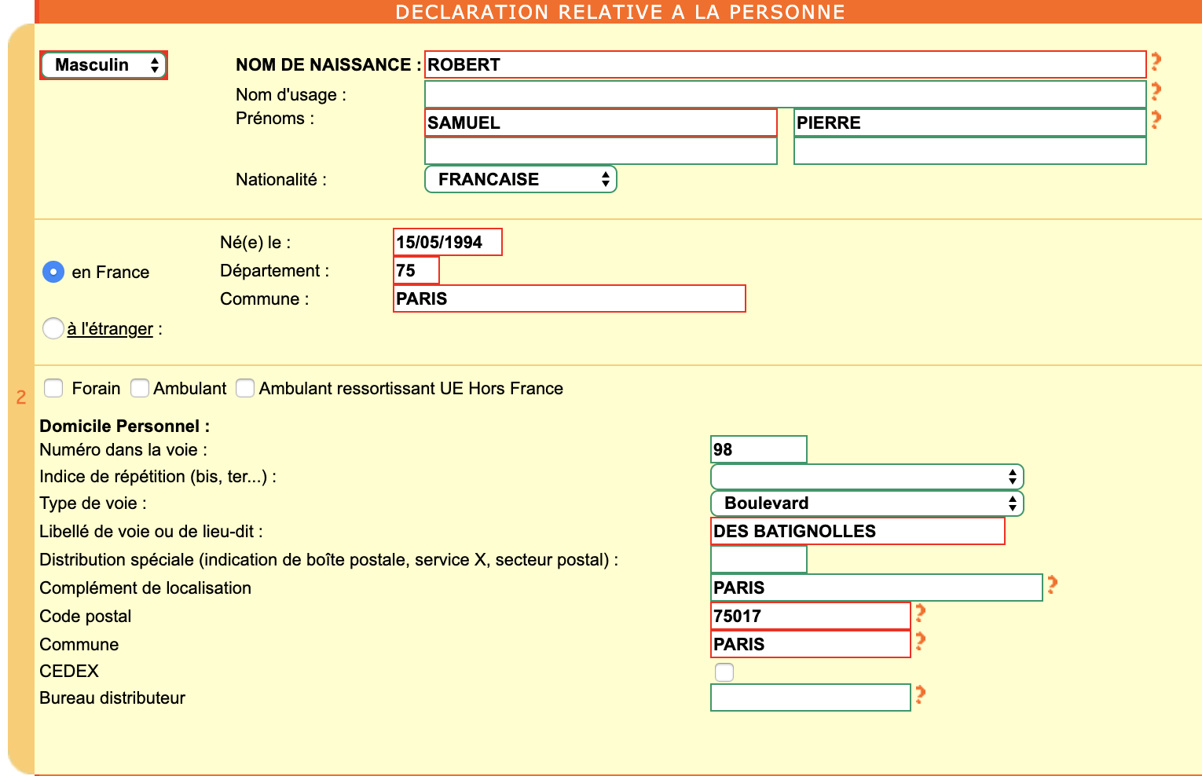The height and width of the screenshot is (776, 1202).
Task: Open the Masculin gender dropdown
Action: pos(104,65)
